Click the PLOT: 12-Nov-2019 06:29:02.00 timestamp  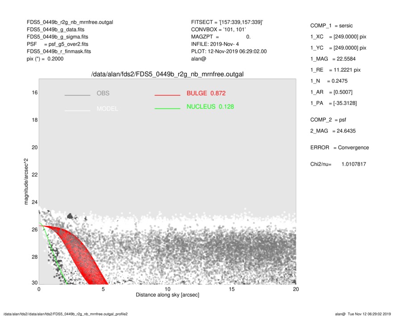[229, 51]
